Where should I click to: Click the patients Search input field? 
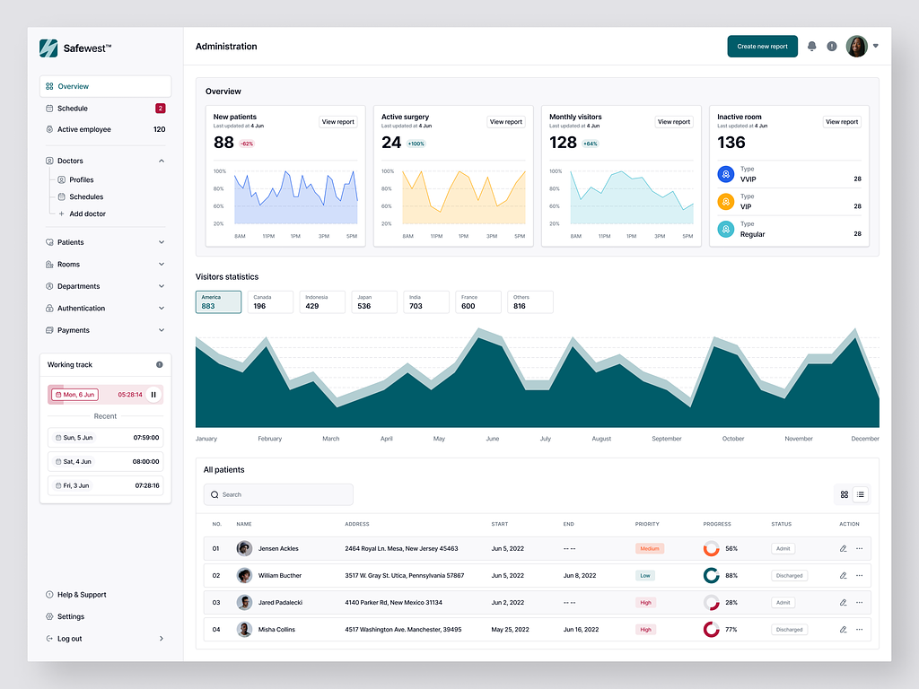(x=278, y=494)
